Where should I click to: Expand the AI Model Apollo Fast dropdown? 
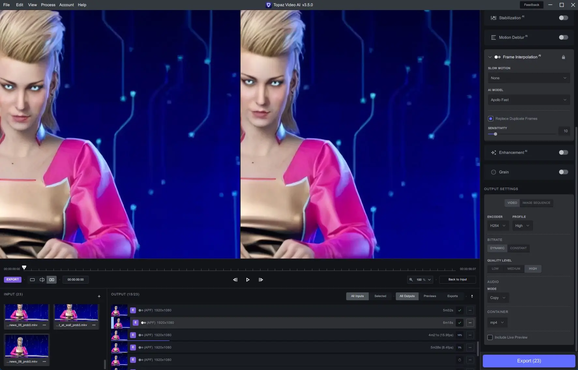[x=528, y=100]
